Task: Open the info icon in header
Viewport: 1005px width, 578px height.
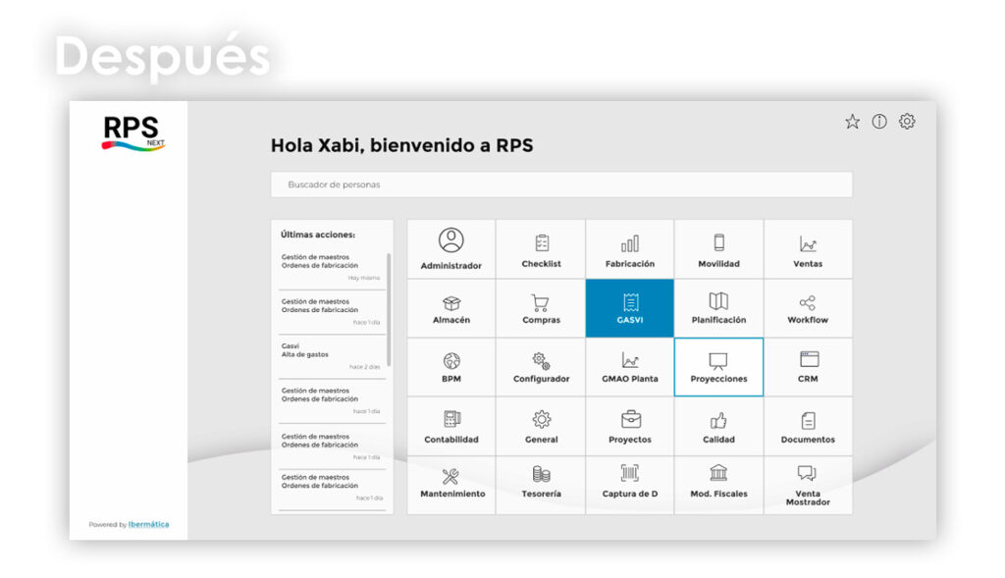Action: (x=879, y=122)
